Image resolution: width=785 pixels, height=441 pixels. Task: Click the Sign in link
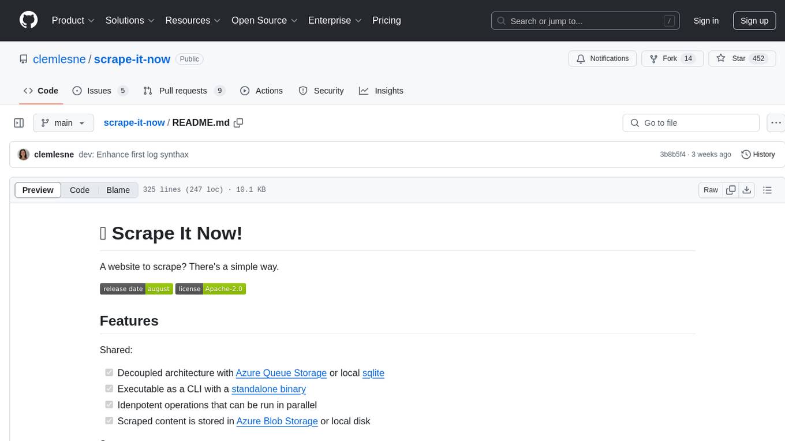[x=706, y=21]
